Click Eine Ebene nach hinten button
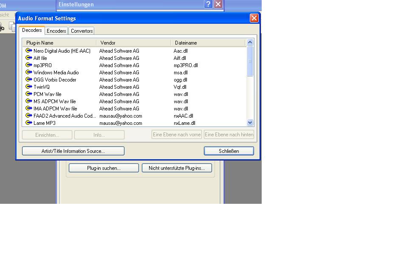 (229, 135)
